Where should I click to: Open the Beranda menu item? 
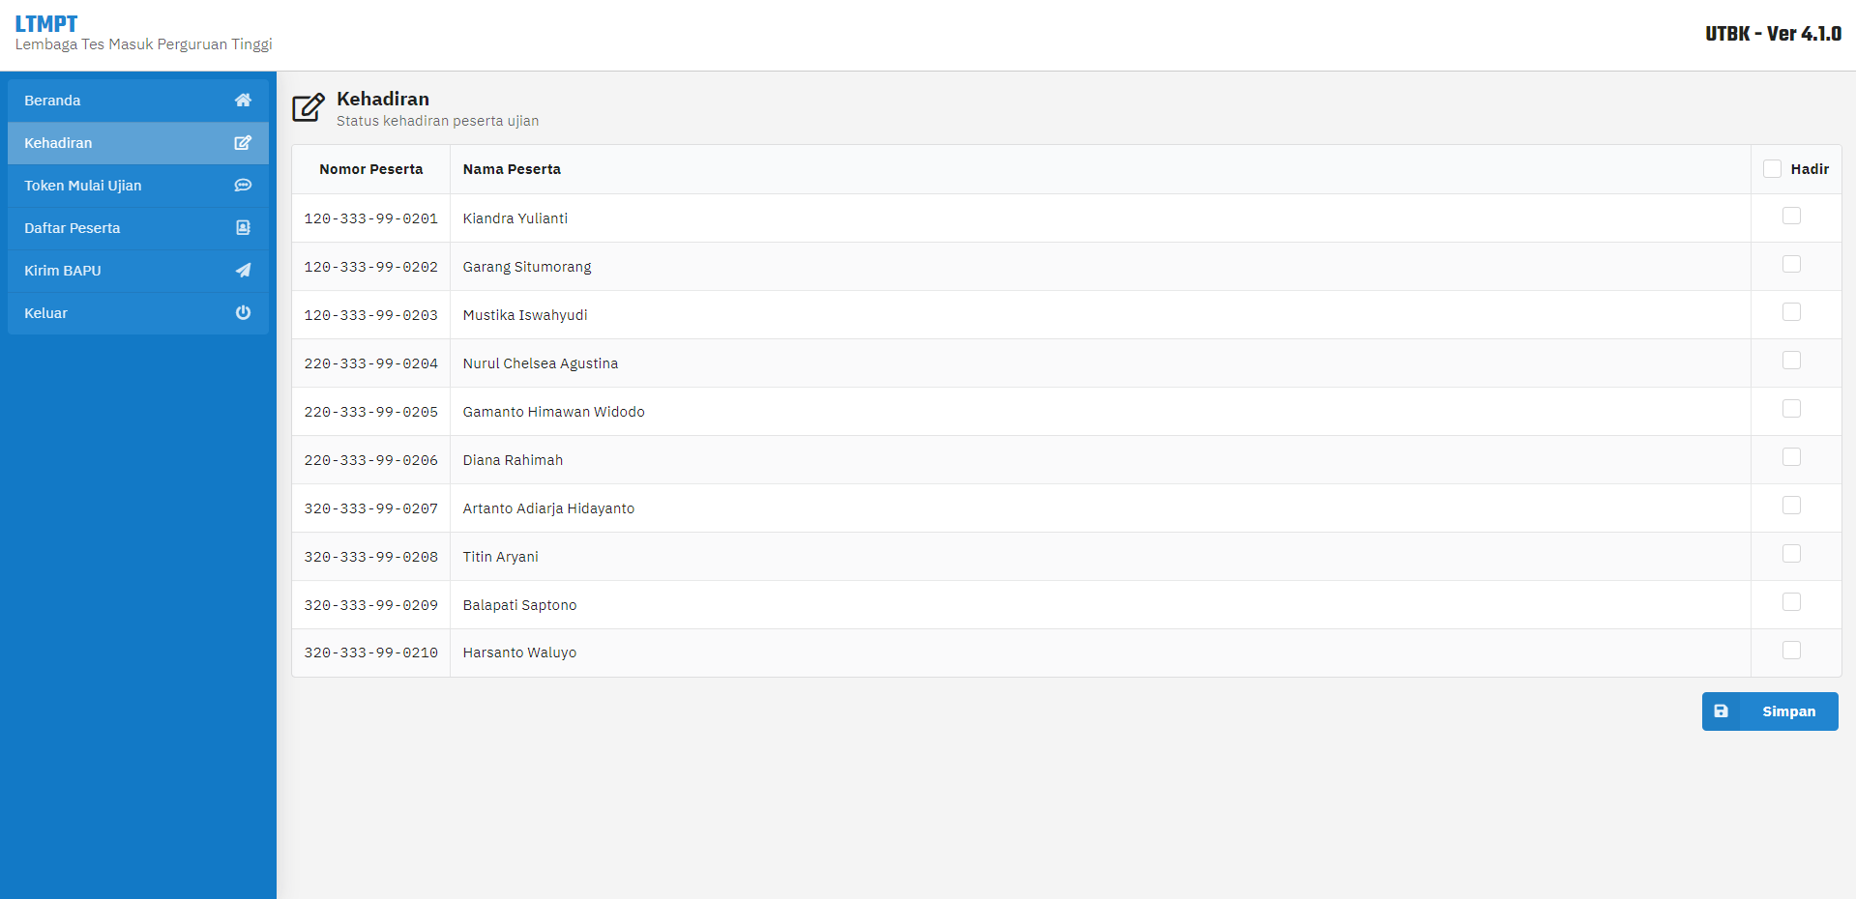pos(138,101)
